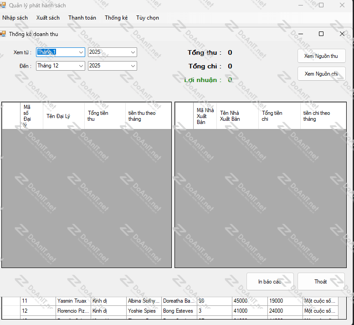The height and width of the screenshot is (325, 354).
Task: Click the Tổng thu label
Action: (x=204, y=52)
